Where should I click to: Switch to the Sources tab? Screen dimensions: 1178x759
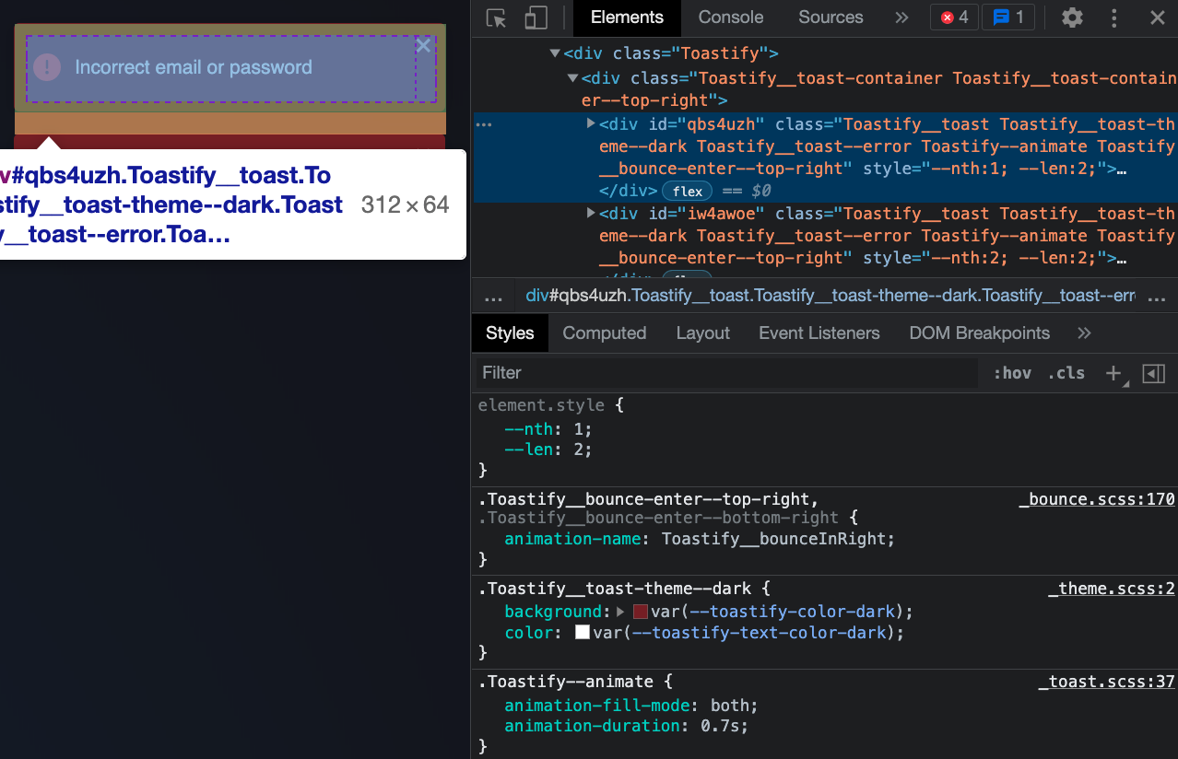(x=830, y=18)
